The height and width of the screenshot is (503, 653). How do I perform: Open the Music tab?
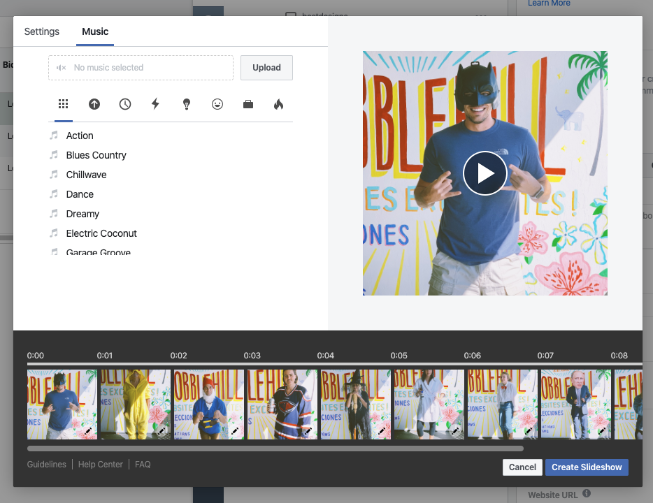[x=95, y=31]
